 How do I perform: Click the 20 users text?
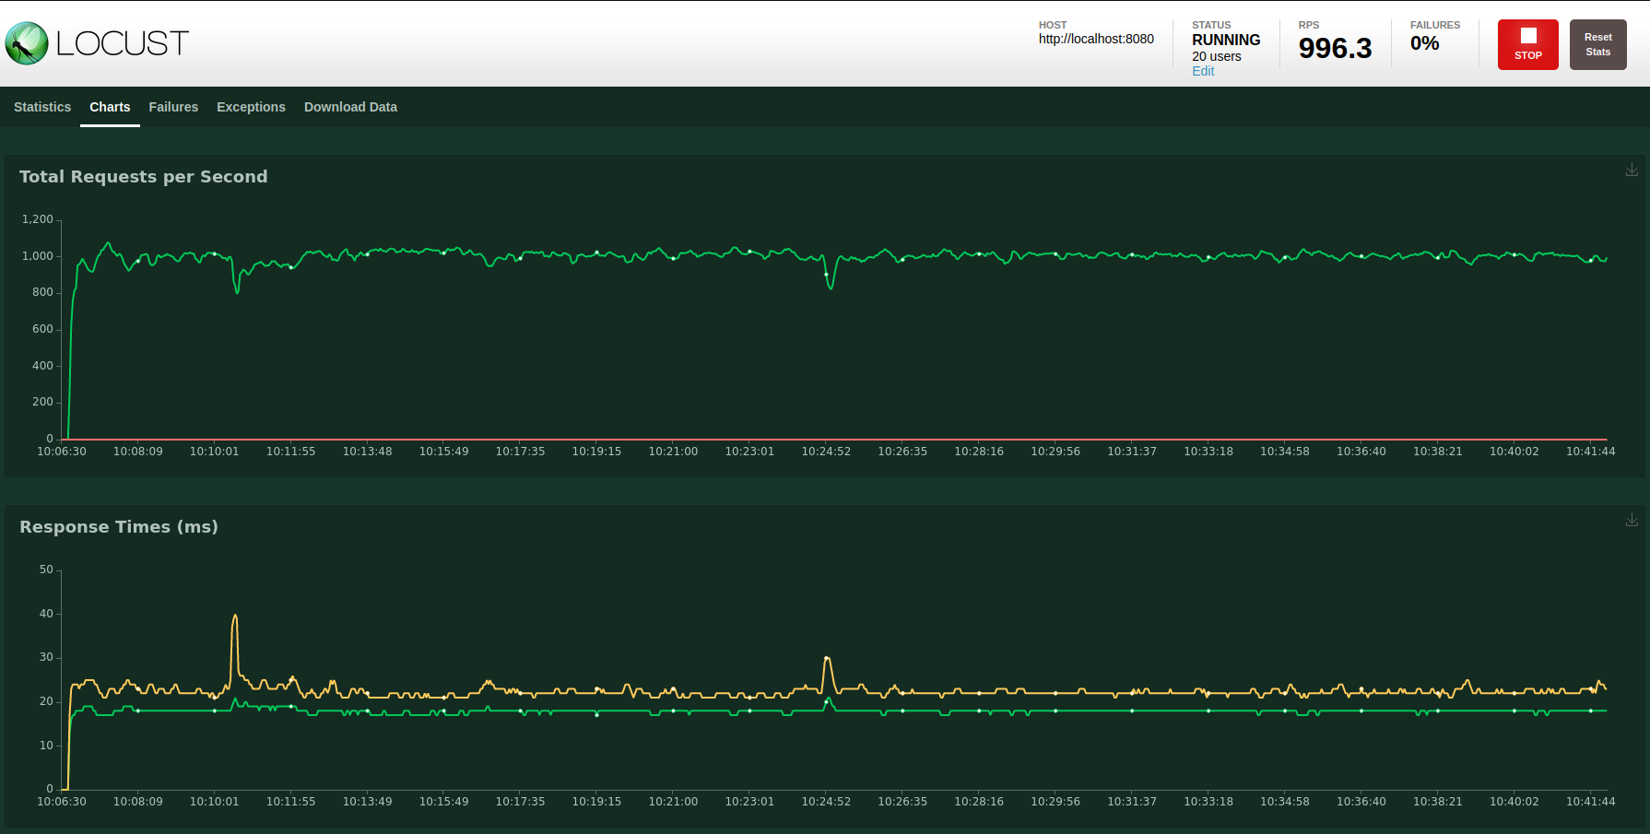pos(1216,56)
